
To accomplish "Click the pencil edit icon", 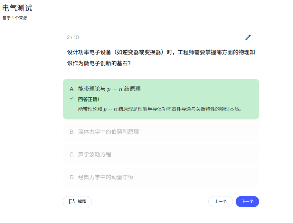I will coord(248,37).
